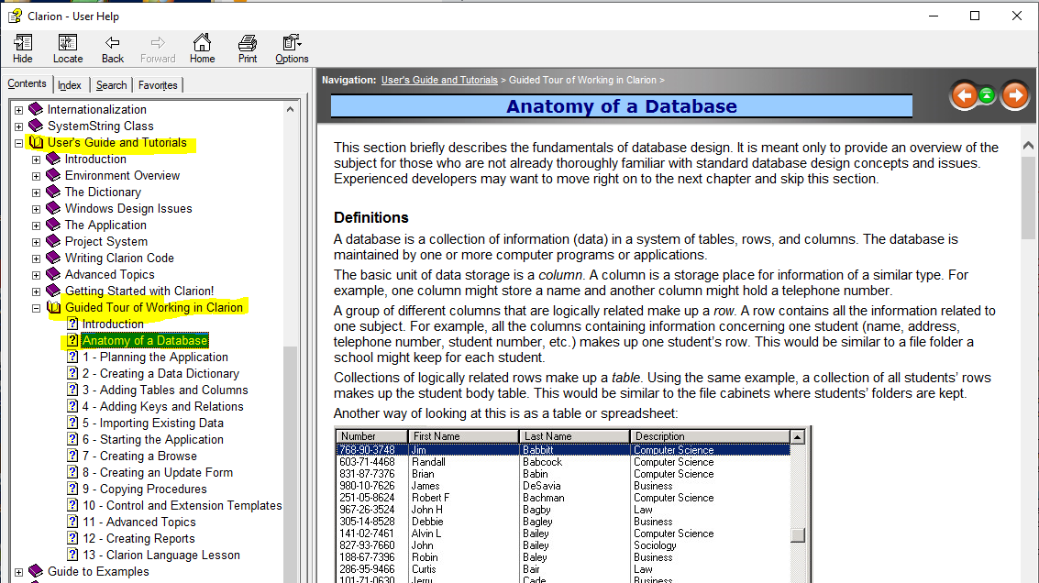Image resolution: width=1039 pixels, height=583 pixels.
Task: Click the topic icon beside 7 - Creating a Browse
Action: [72, 456]
